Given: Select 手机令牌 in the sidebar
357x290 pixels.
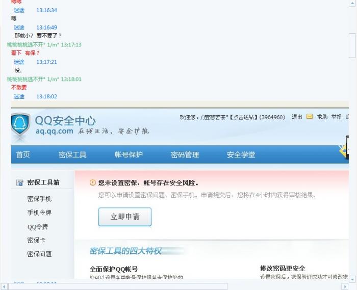Looking at the screenshot, I should (x=39, y=213).
